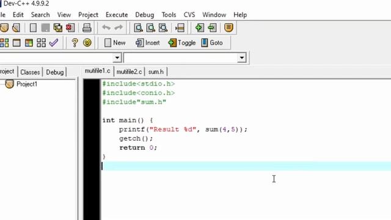
Task: Click the New source file blank page icon
Action: [x=33, y=28]
